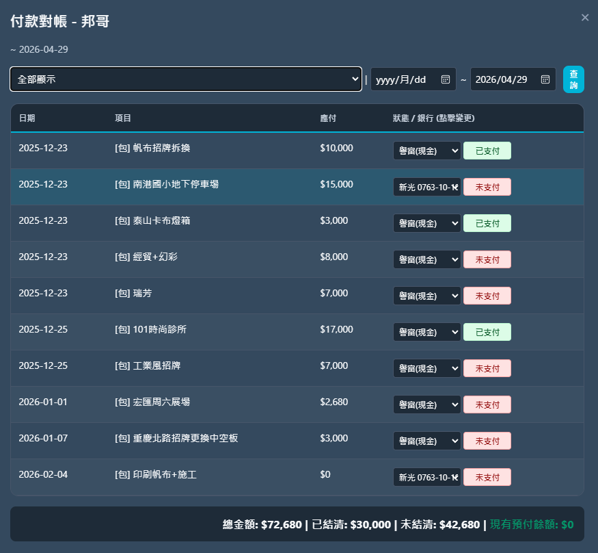This screenshot has height=553, width=598.
Task: Toggle 宏匯周六展場 payment status
Action: click(x=487, y=404)
